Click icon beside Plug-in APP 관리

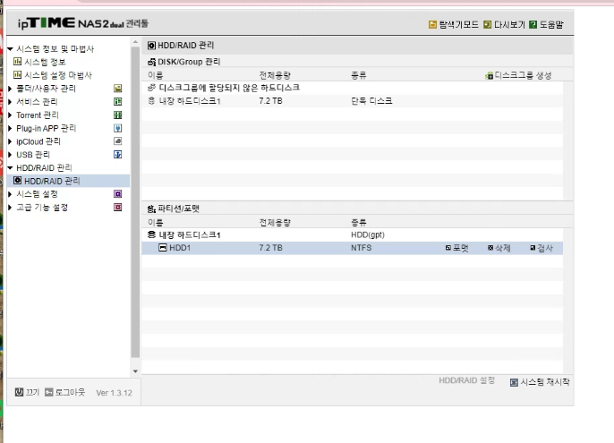[x=117, y=128]
